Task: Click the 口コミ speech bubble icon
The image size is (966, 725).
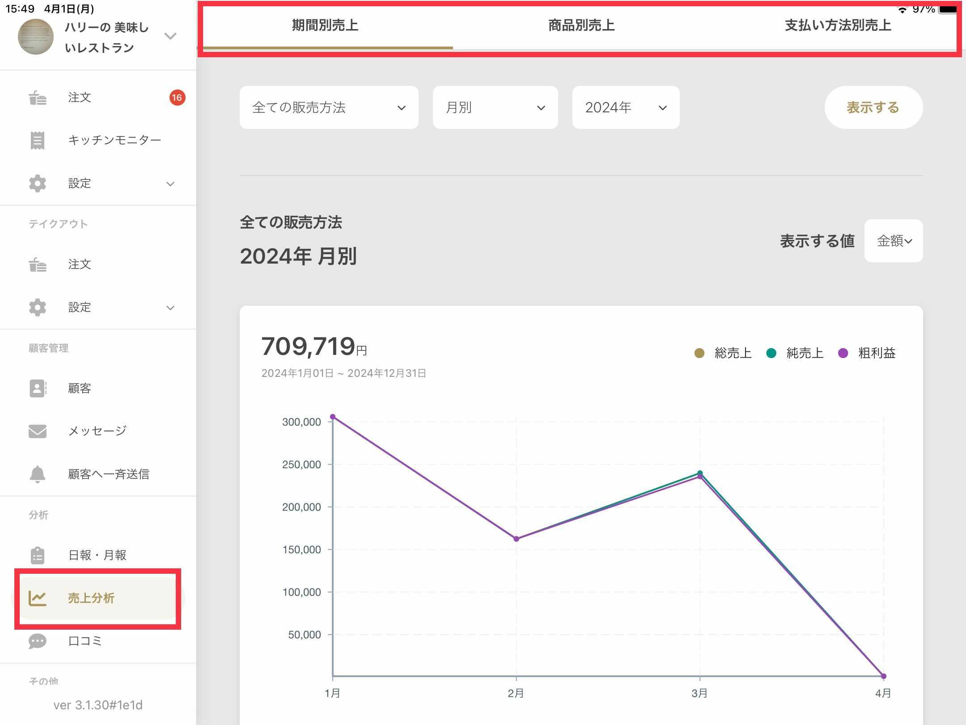Action: click(x=38, y=641)
